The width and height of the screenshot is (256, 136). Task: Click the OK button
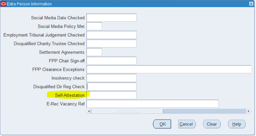click(x=162, y=124)
